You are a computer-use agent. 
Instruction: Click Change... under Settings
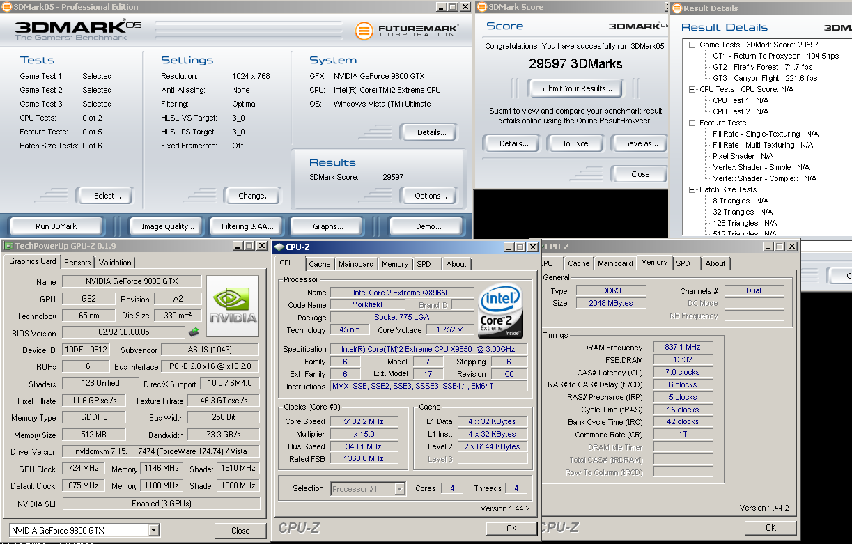click(254, 196)
